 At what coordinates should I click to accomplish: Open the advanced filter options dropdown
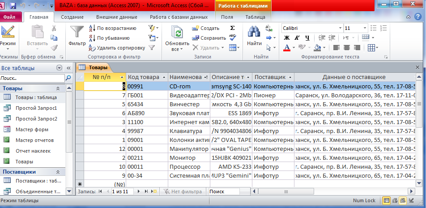153,37
